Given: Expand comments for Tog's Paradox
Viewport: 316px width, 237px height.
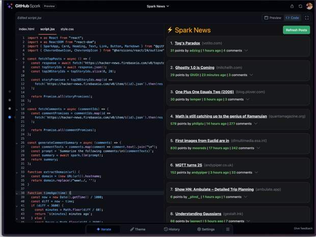Looking at the screenshot, I should pyautogui.click(x=246, y=50).
